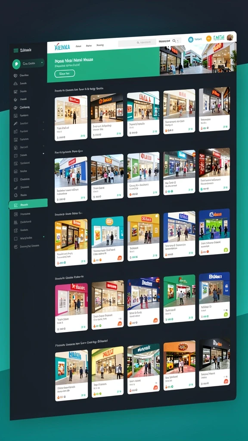248x441 pixels.
Task: Expand the green arrow near the sidebar bottom
Action: click(x=43, y=237)
